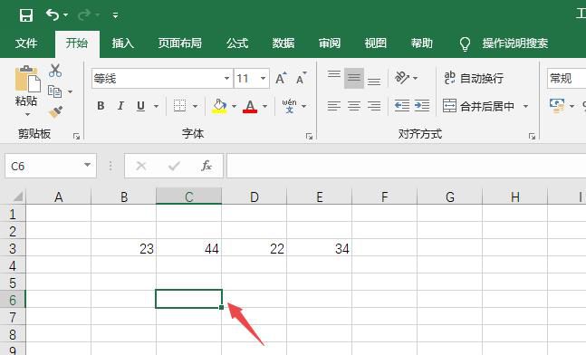Image resolution: width=586 pixels, height=355 pixels.
Task: Click the Redo arrow icon
Action: click(84, 15)
